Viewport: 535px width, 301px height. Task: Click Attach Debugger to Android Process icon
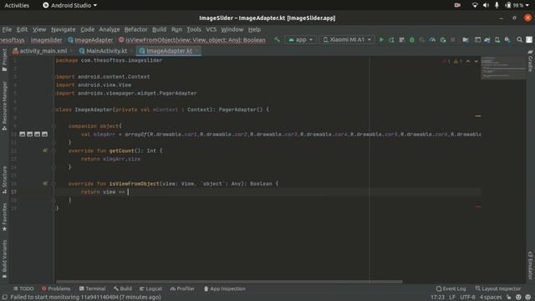click(x=443, y=40)
